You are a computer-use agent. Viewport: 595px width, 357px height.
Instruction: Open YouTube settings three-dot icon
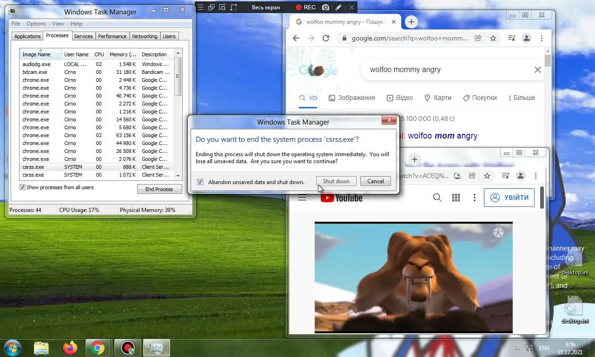474,198
